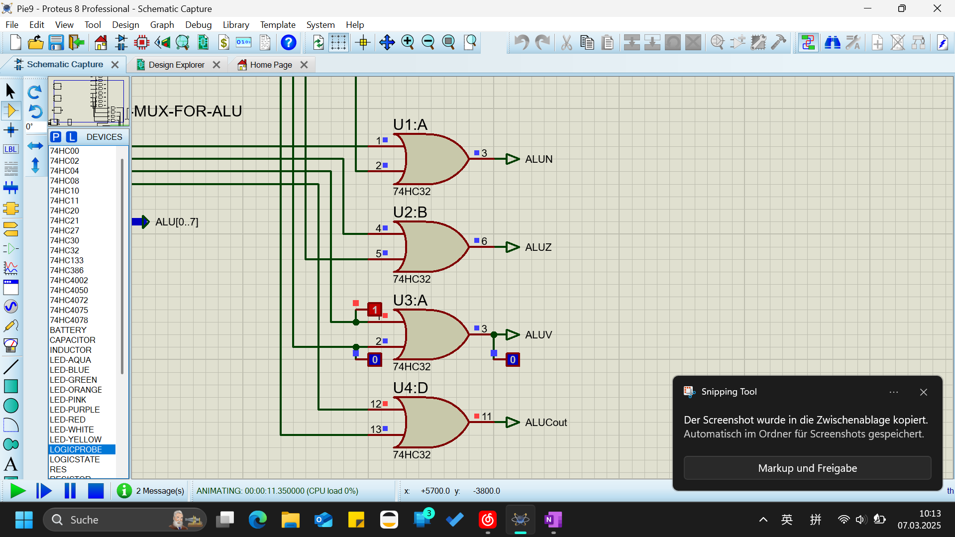Select the Component mode tool
The image size is (955, 537).
click(11, 110)
